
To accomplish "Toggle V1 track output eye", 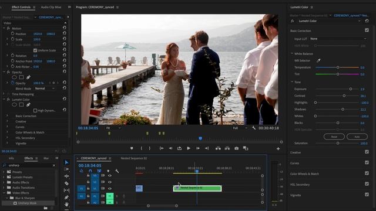I will [110, 189].
